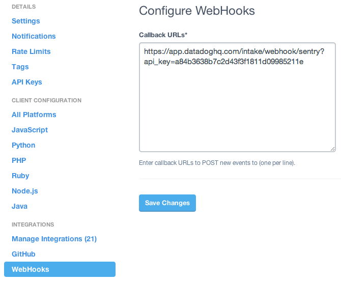341x282 pixels.
Task: Open the GitHub integration settings
Action: (x=23, y=254)
